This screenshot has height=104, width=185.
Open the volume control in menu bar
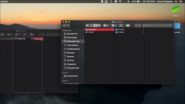tap(128, 1)
